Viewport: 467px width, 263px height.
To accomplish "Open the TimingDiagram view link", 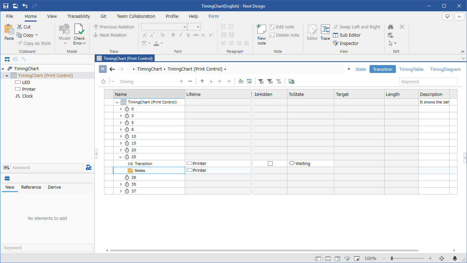I will [445, 69].
